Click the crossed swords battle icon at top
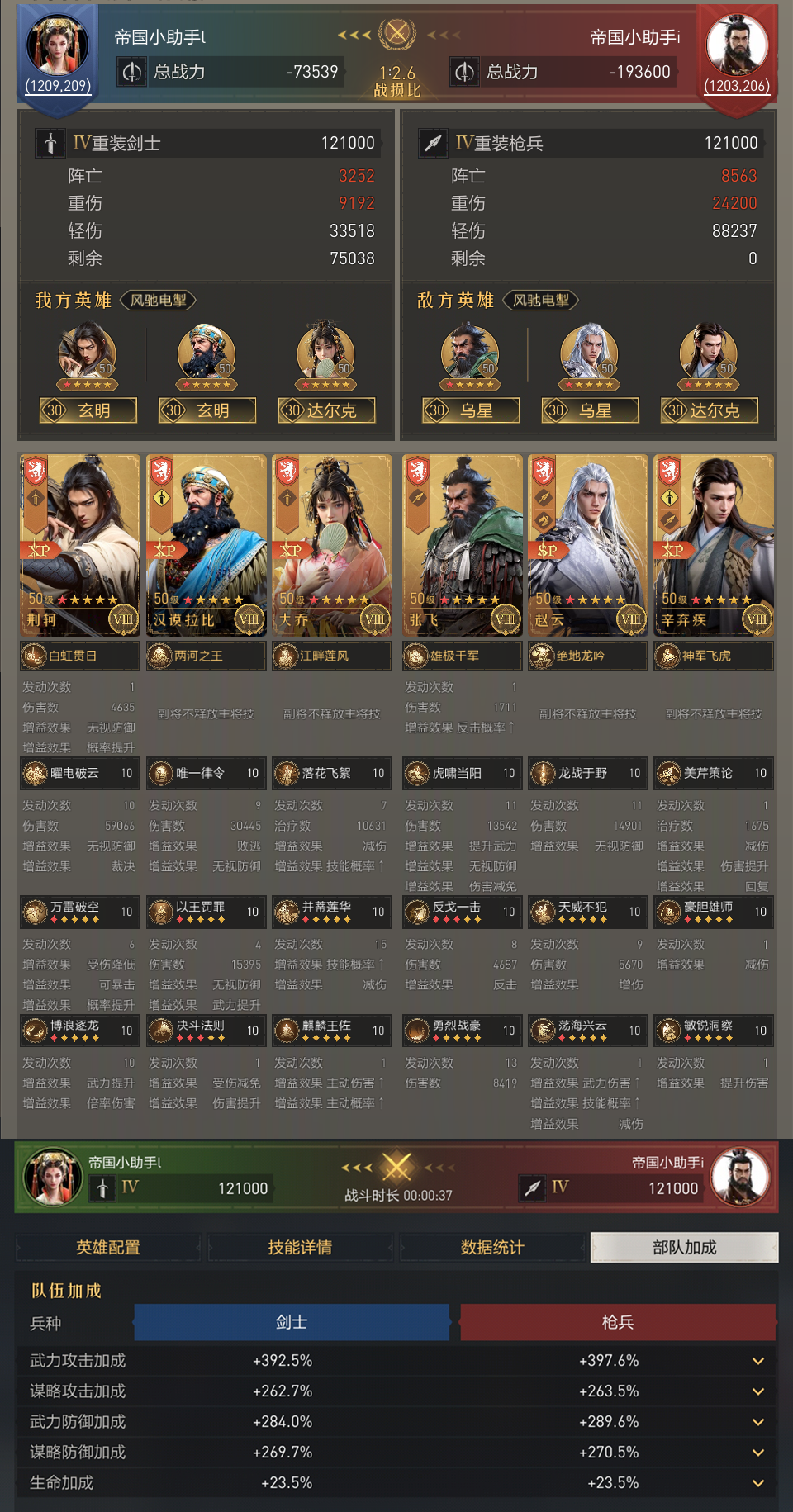 tap(397, 34)
